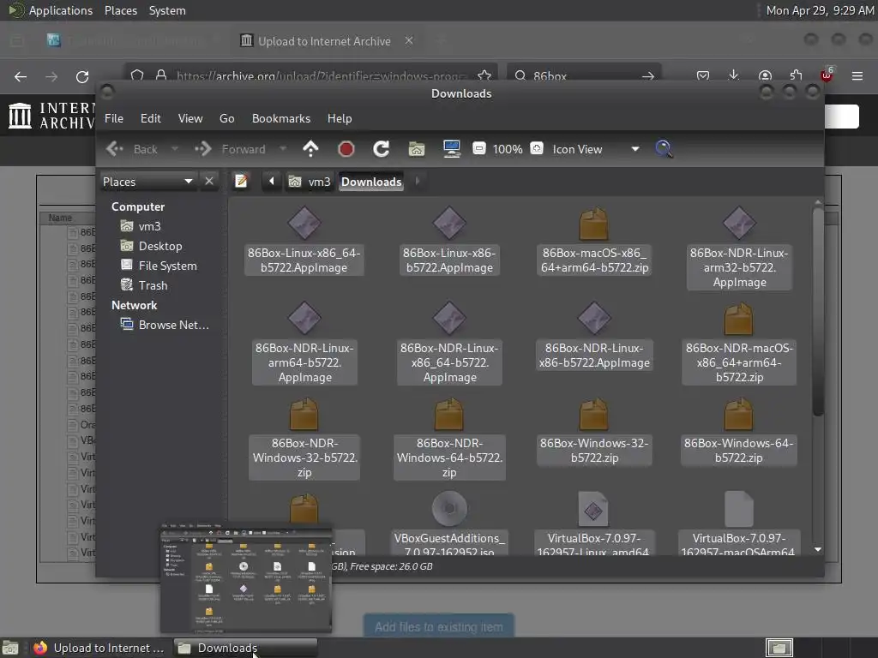Click the file pane vertical scrollbar

(x=817, y=312)
